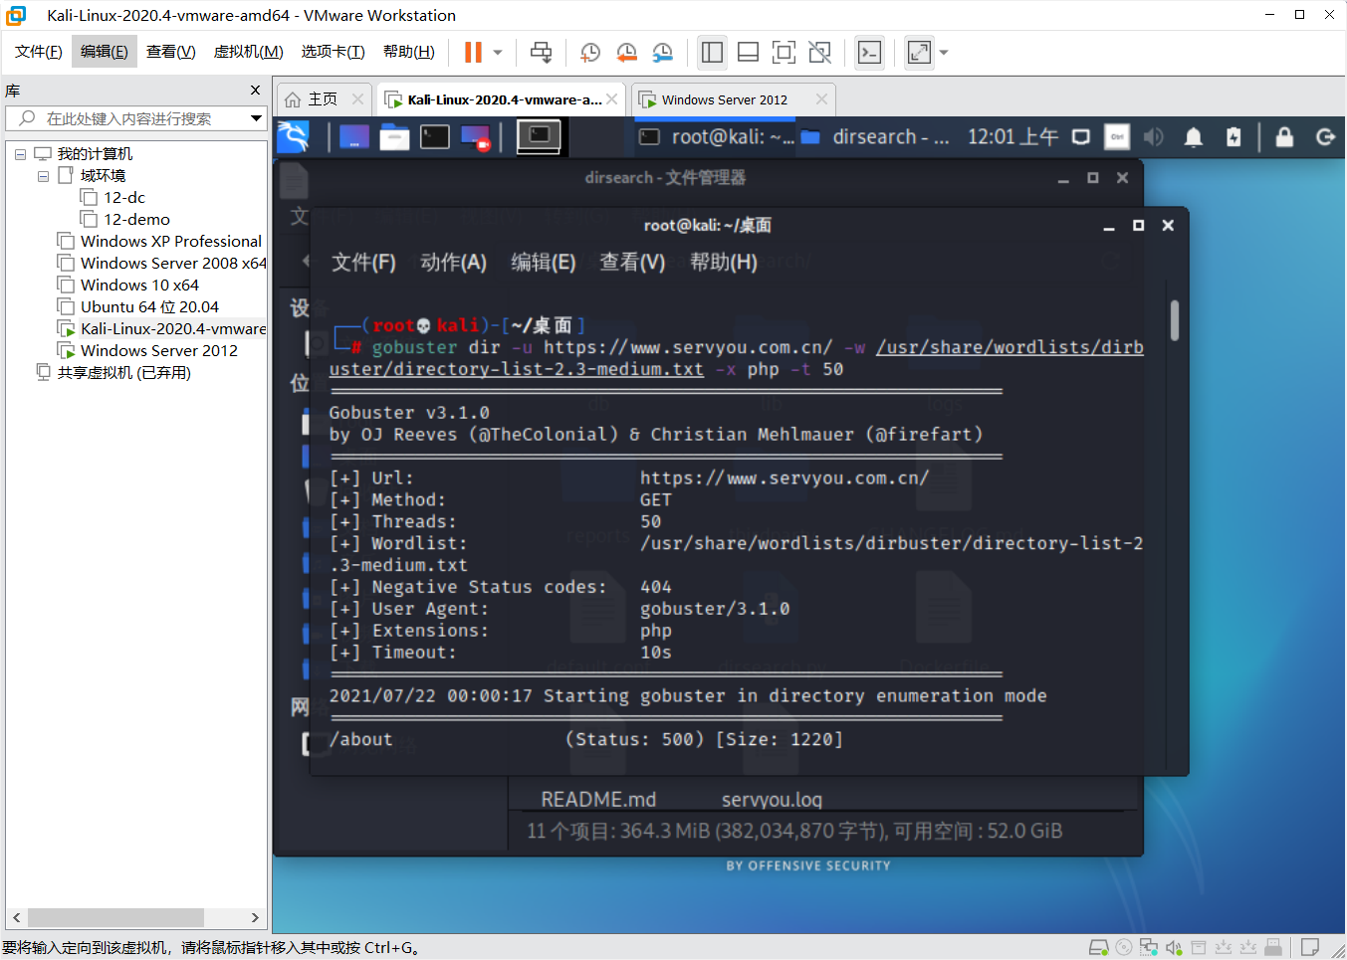Open the Kali power manager battery icon
The width and height of the screenshot is (1347, 960).
1234,137
